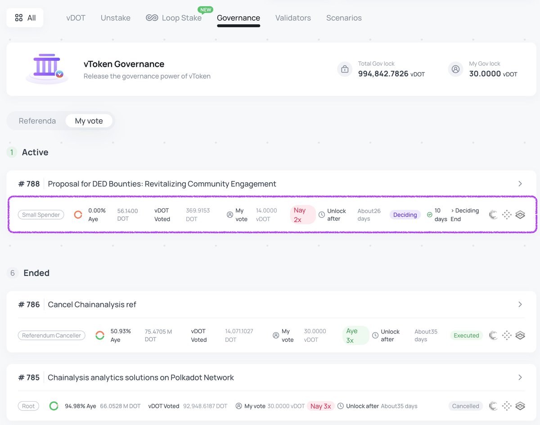Open the stacked layers icon for #785
540x425 pixels.
click(x=520, y=406)
